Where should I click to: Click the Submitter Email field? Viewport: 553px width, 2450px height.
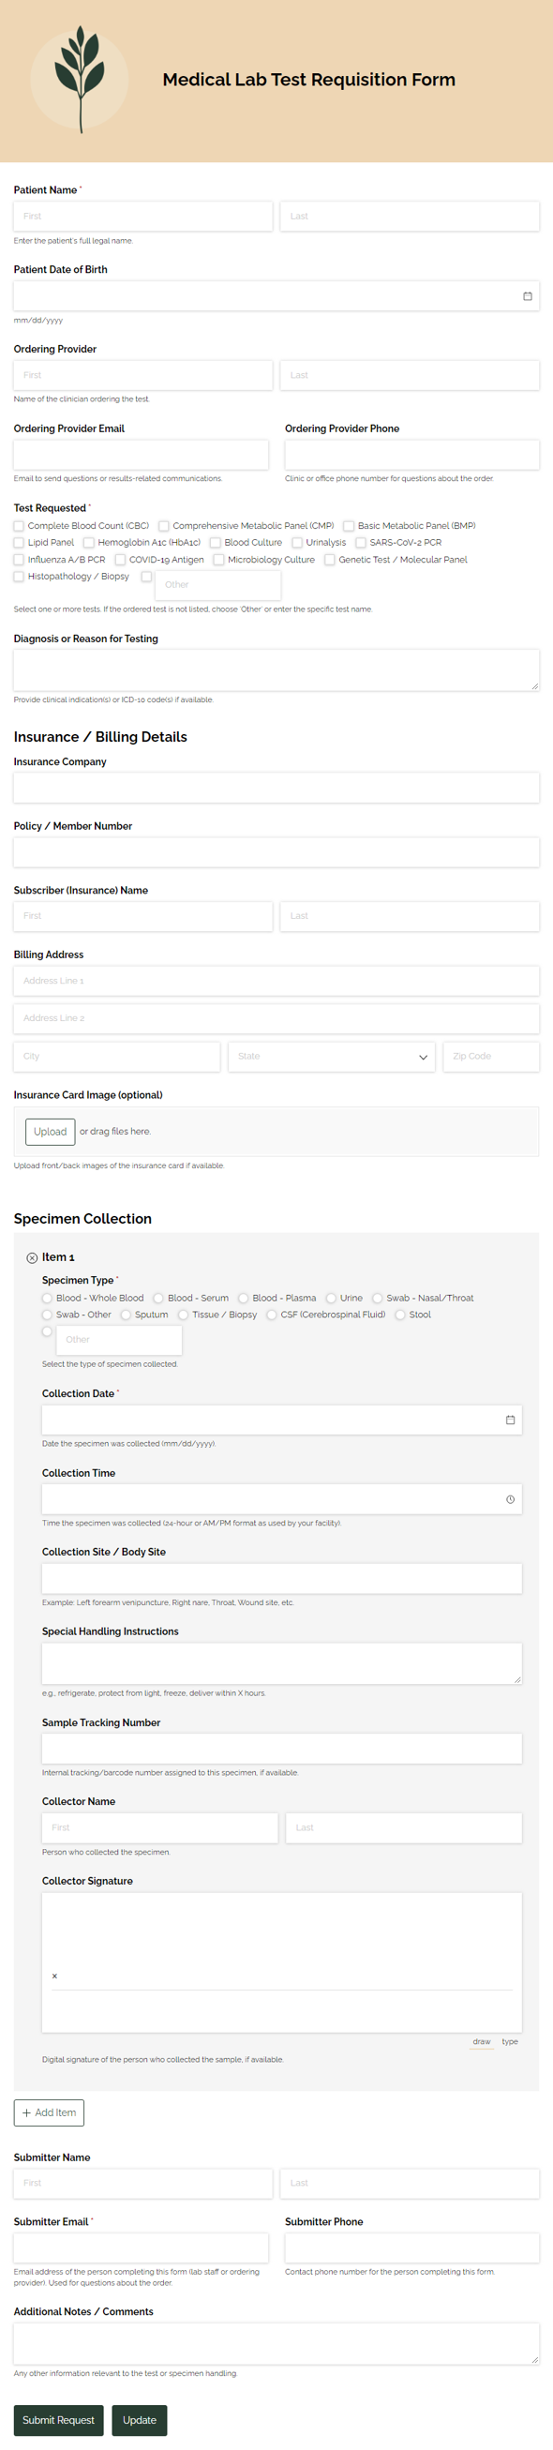pos(141,2247)
